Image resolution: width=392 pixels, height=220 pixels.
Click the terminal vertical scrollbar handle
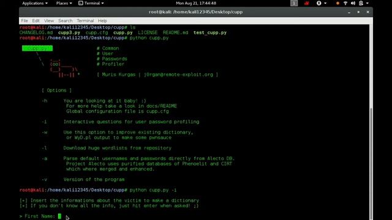[371, 164]
